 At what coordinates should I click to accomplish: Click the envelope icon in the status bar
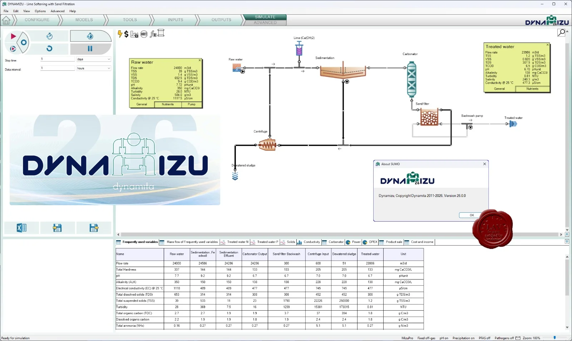(518, 338)
